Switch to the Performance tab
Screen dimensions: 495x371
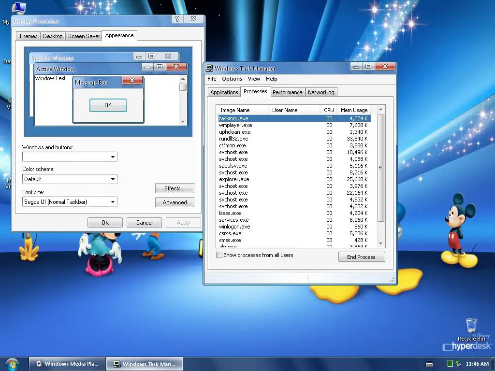288,92
